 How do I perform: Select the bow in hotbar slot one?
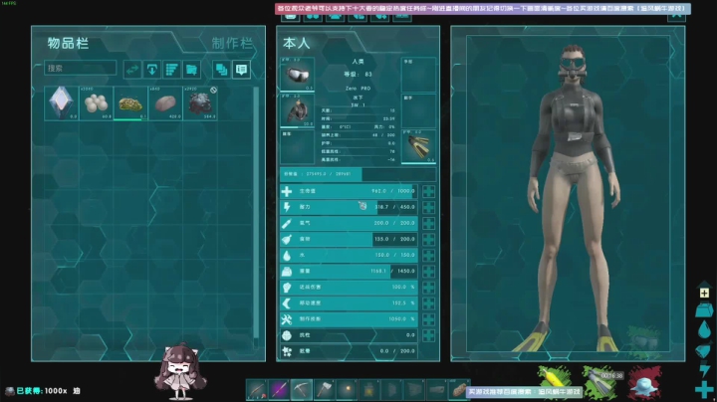(x=257, y=390)
